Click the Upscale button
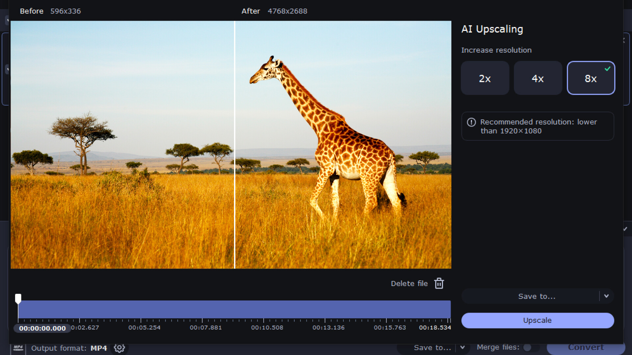The image size is (632, 355). [x=537, y=320]
